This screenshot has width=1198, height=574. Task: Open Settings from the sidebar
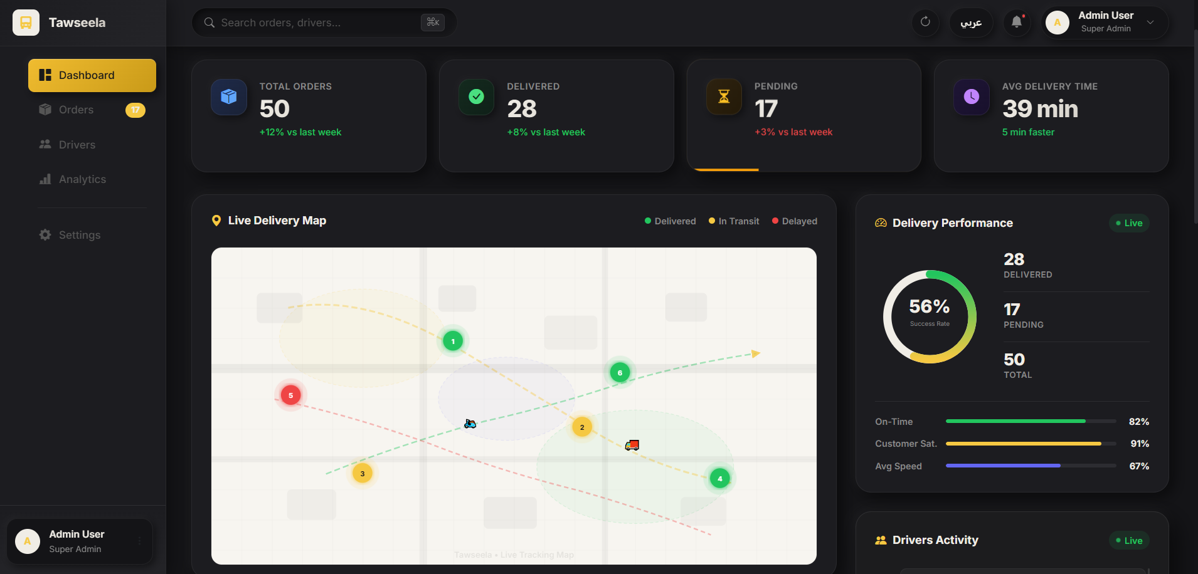click(92, 235)
